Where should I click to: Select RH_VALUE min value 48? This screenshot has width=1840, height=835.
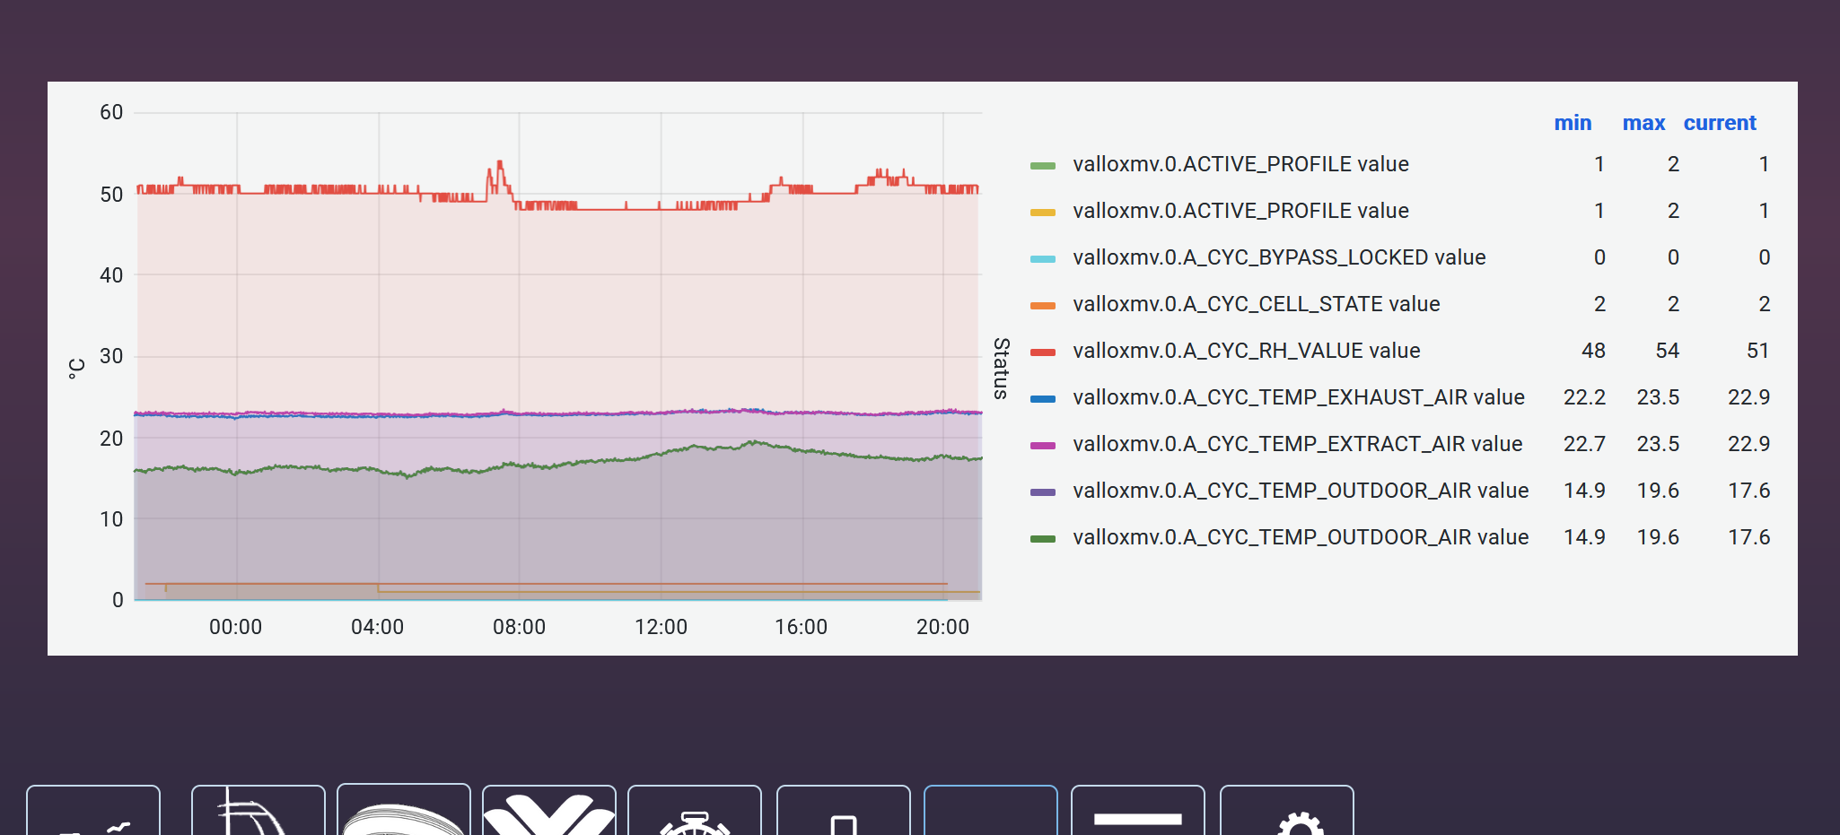(1593, 351)
